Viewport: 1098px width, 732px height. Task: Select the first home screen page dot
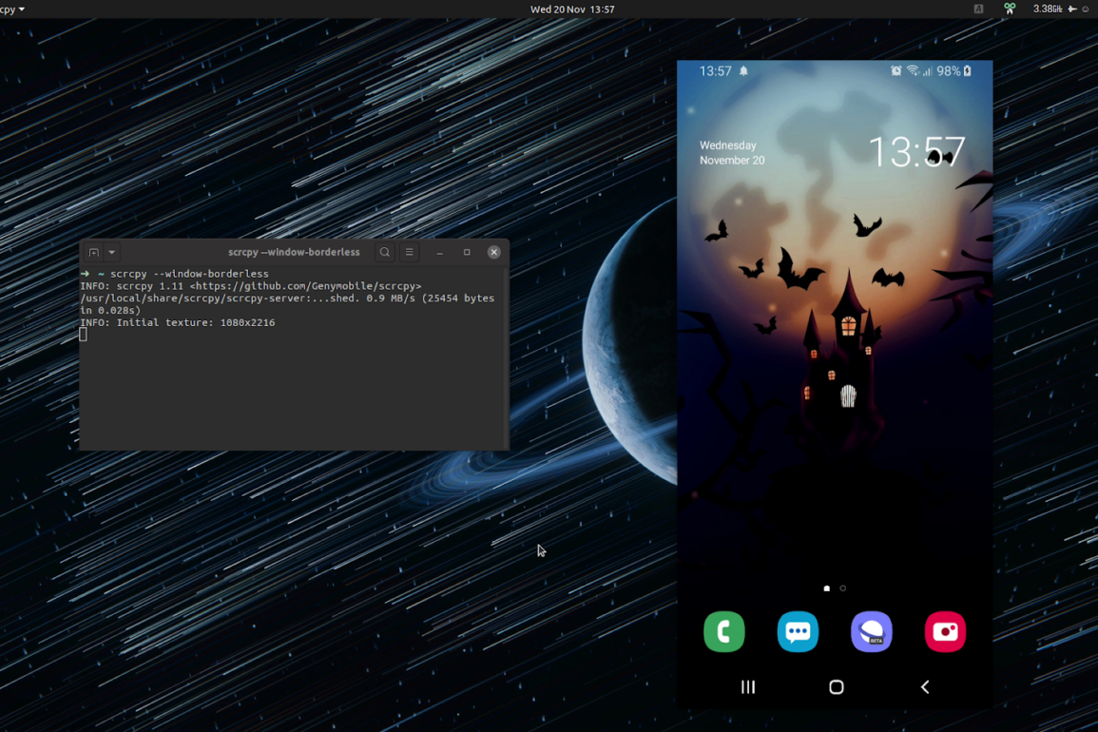(x=826, y=588)
